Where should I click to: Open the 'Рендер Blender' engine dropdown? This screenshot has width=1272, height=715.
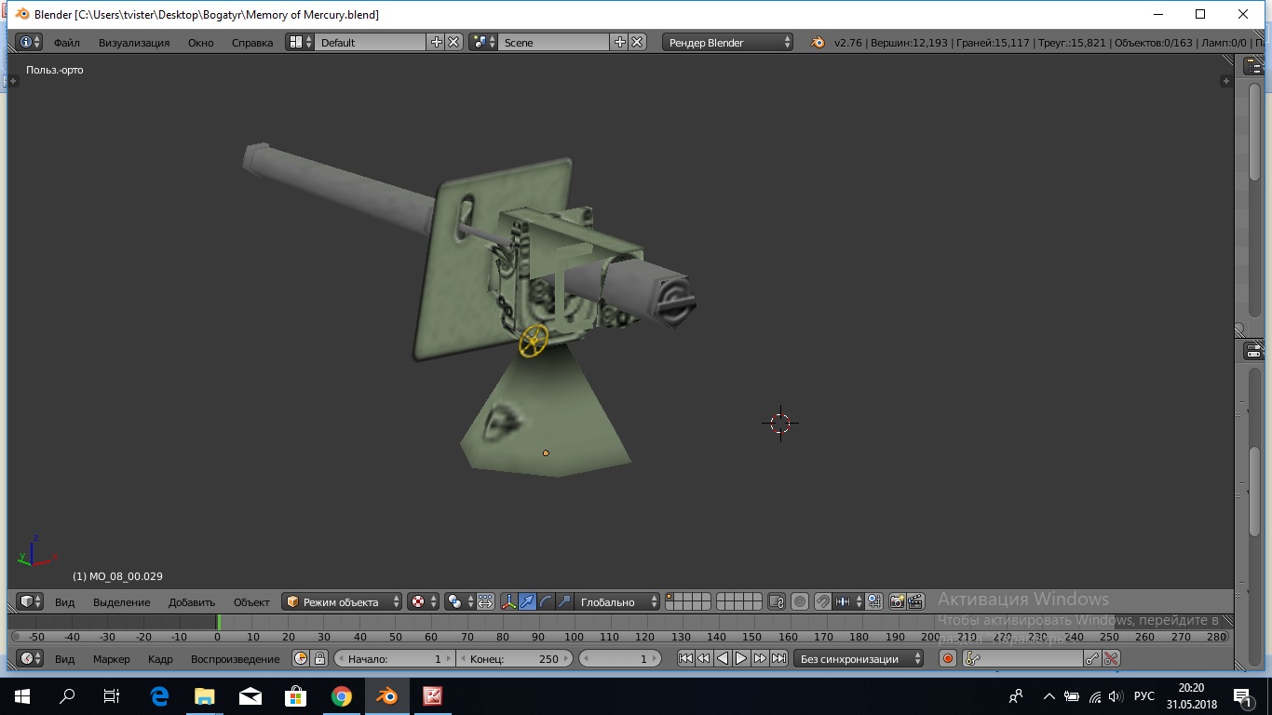pos(728,43)
